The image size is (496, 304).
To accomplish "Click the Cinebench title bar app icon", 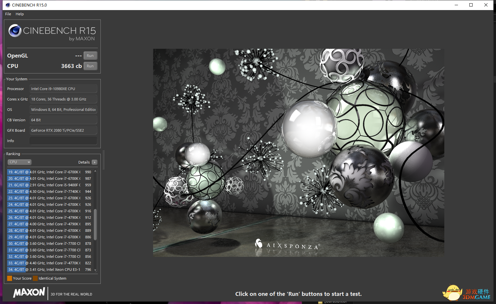I will tap(8, 5).
